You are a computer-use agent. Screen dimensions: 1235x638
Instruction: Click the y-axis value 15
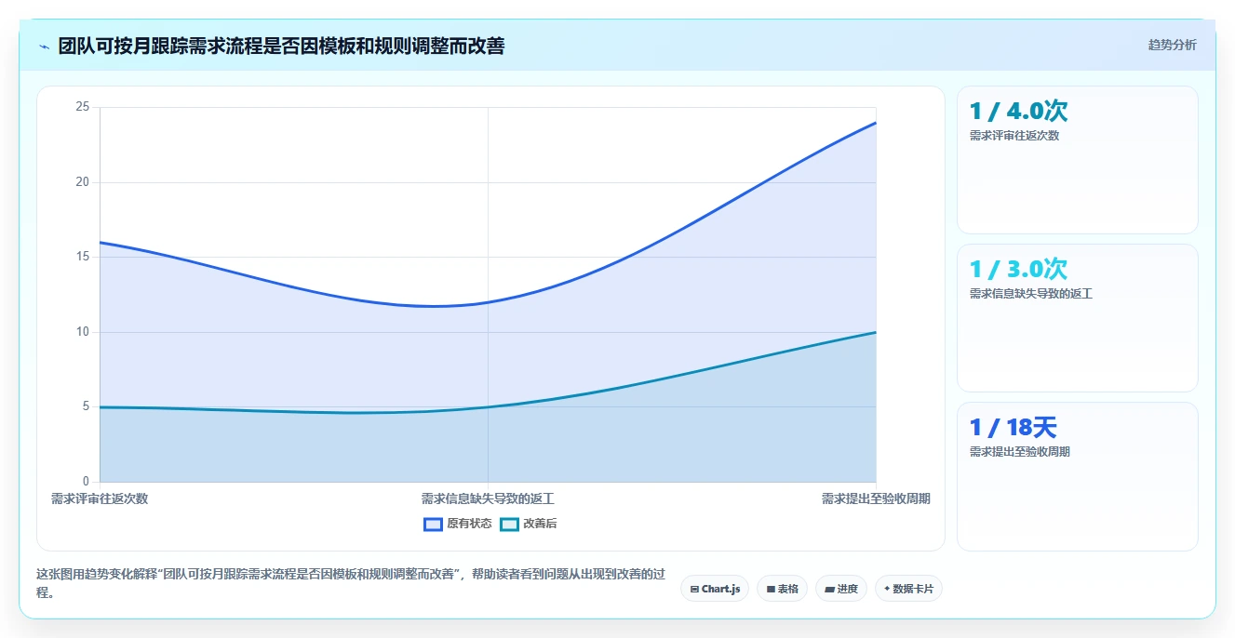tap(83, 257)
